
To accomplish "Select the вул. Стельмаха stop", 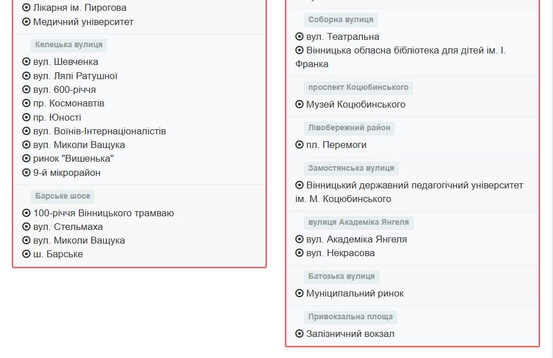I will [x=68, y=227].
